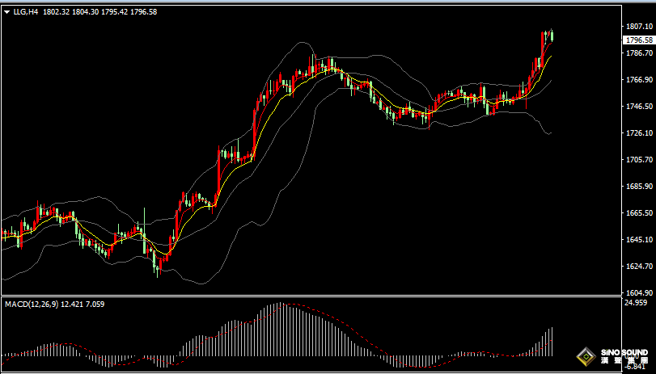Click the open value 1802.32 in header
Screen dimensions: 656x374
pos(57,13)
